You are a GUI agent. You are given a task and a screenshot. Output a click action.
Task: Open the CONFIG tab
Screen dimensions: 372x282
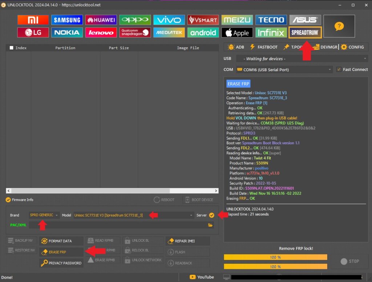click(352, 47)
